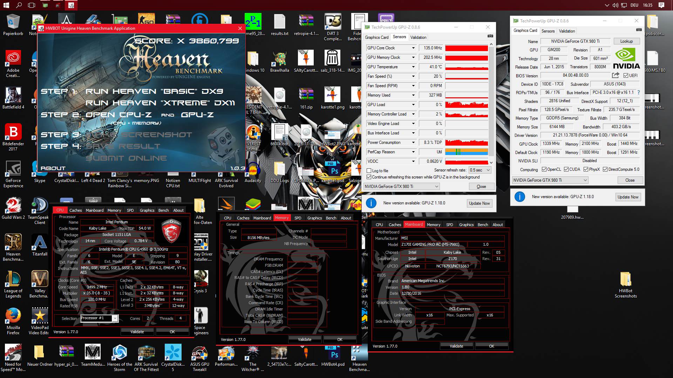Click ABOUT in Heaven Benchmark app
This screenshot has width=673, height=378.
(53, 168)
